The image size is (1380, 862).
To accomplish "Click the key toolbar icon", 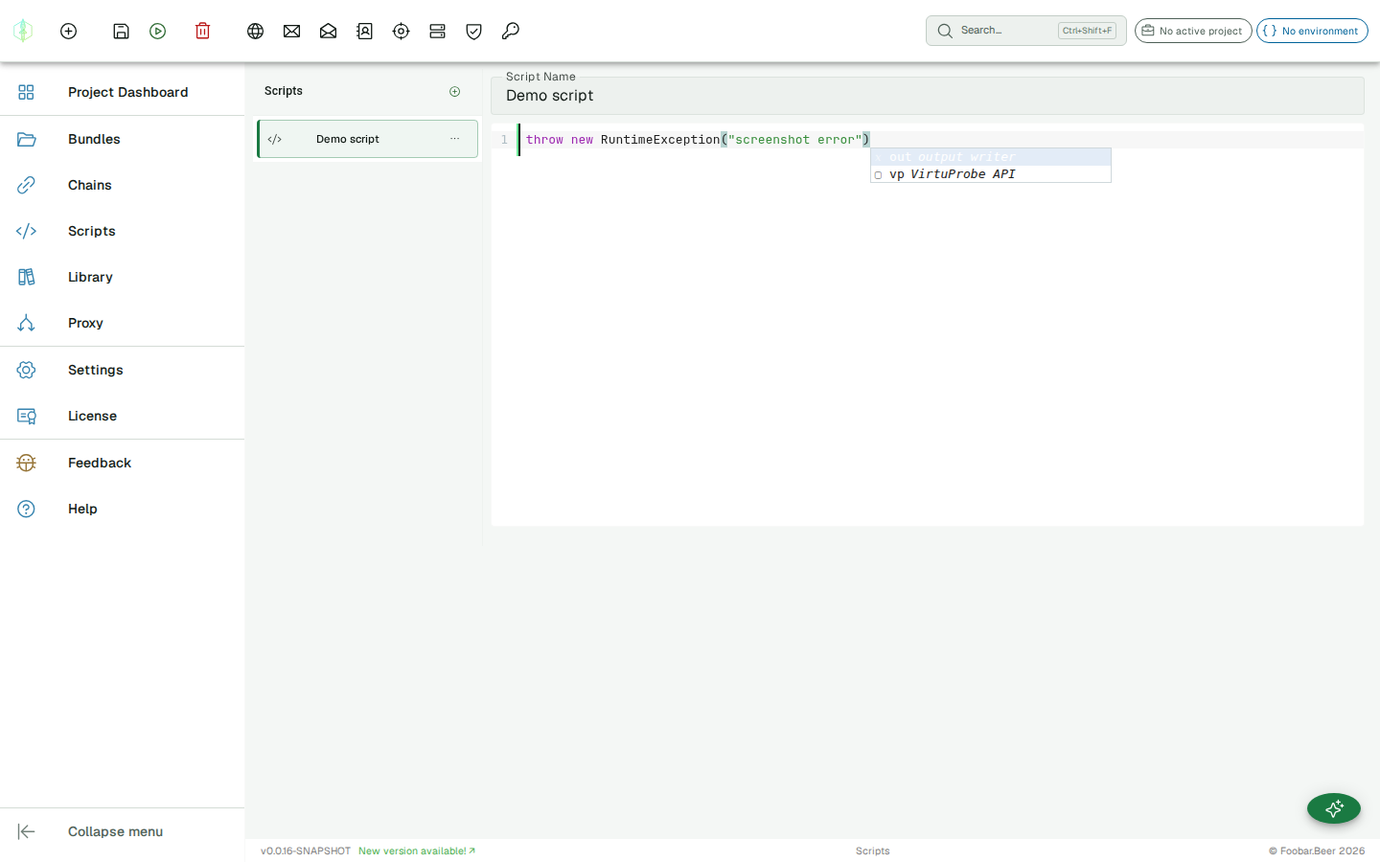I will 511,31.
